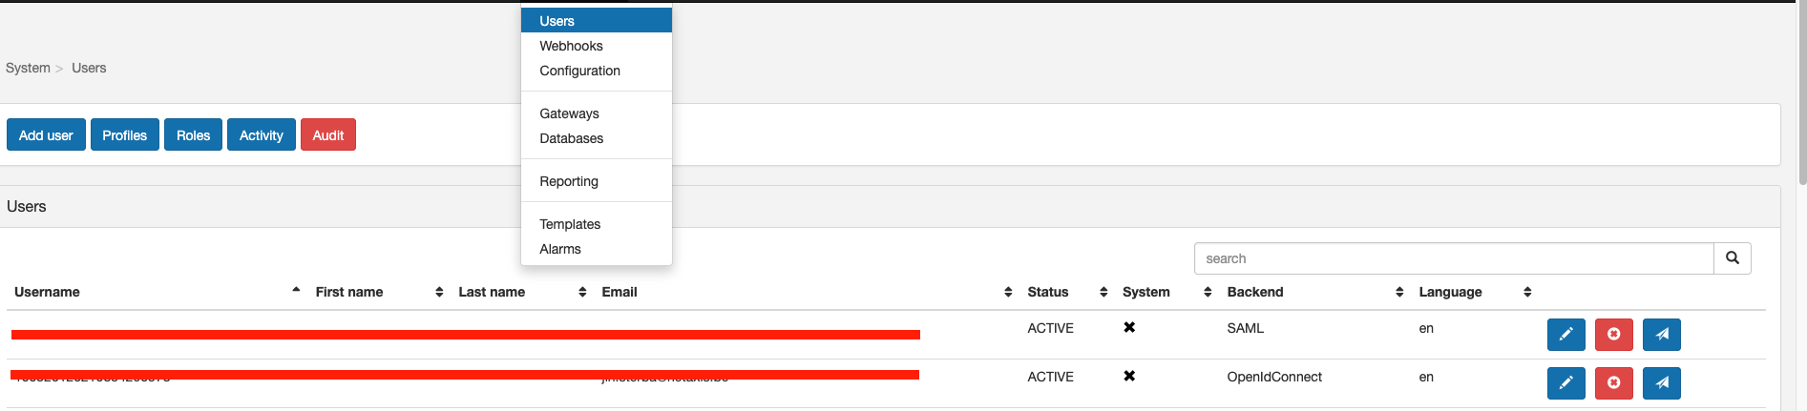The width and height of the screenshot is (1807, 411).
Task: Click the Roles button
Action: click(193, 135)
